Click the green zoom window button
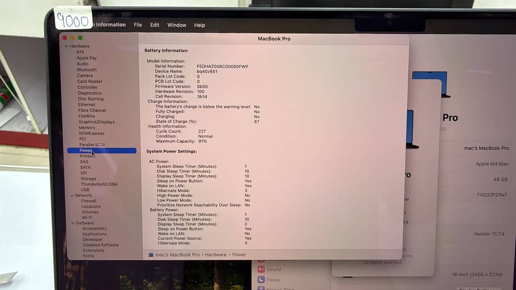 pyautogui.click(x=80, y=38)
